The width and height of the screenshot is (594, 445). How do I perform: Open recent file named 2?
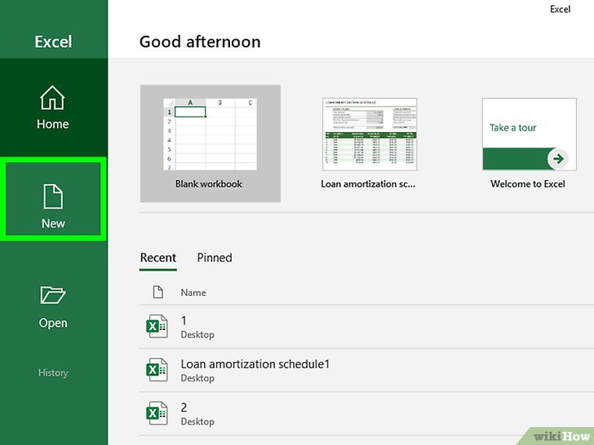[366, 414]
